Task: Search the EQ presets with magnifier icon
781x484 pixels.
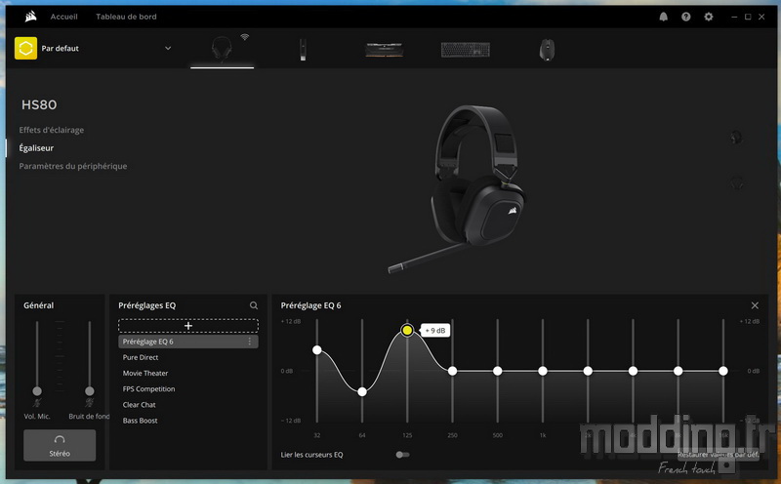Action: (x=254, y=305)
